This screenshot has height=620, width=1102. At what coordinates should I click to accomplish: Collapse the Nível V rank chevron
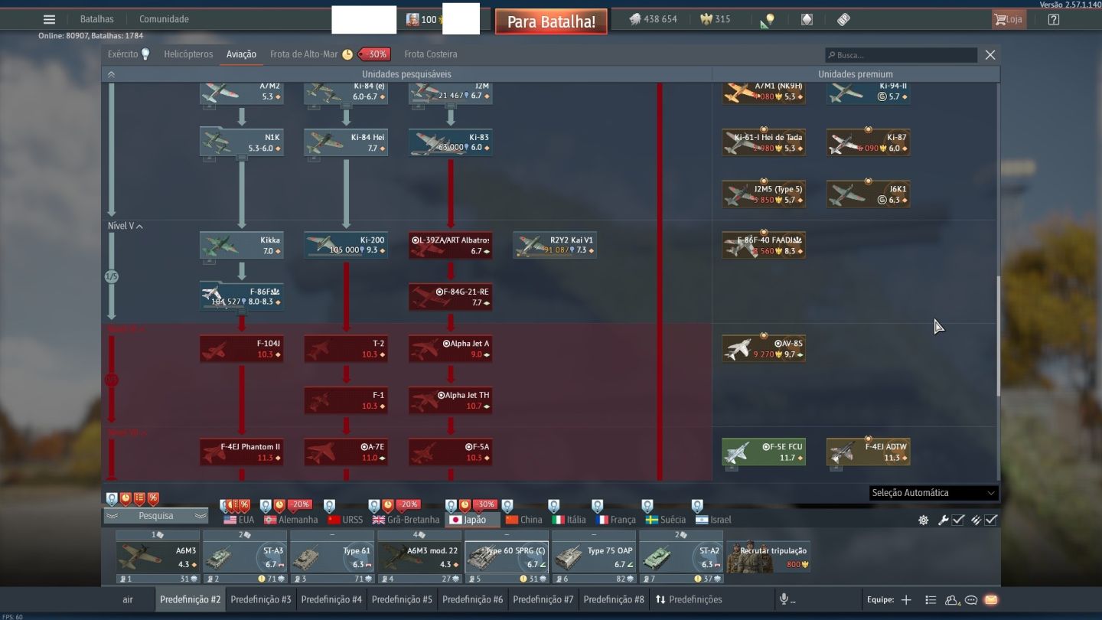tap(139, 227)
